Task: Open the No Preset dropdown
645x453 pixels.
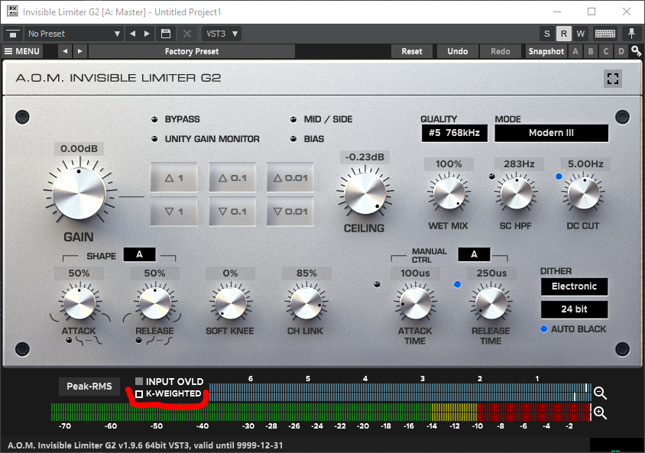Action: coord(74,34)
